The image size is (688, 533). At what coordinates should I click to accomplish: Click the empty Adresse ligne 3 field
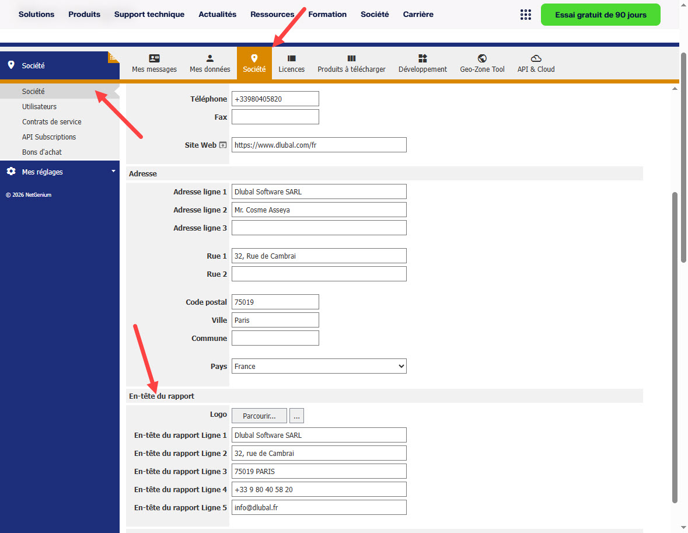[319, 228]
